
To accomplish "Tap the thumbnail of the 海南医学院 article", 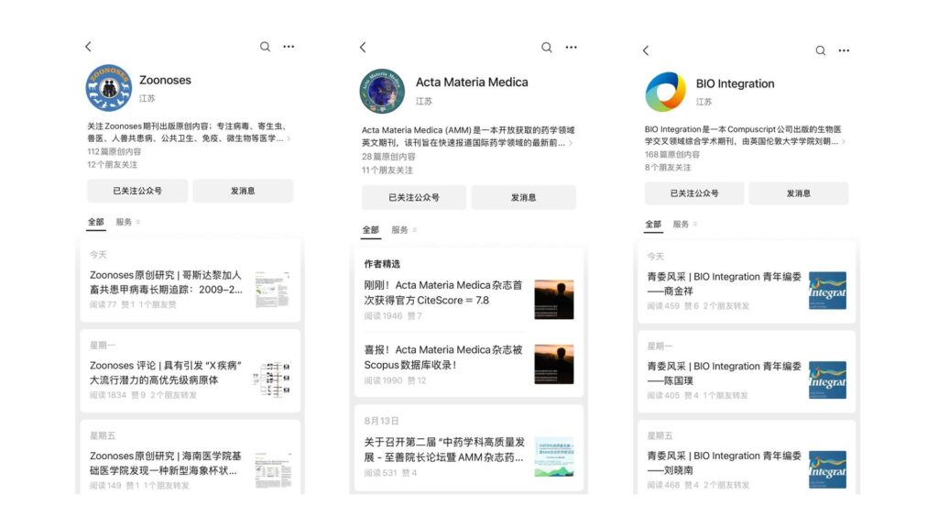I will (x=273, y=470).
